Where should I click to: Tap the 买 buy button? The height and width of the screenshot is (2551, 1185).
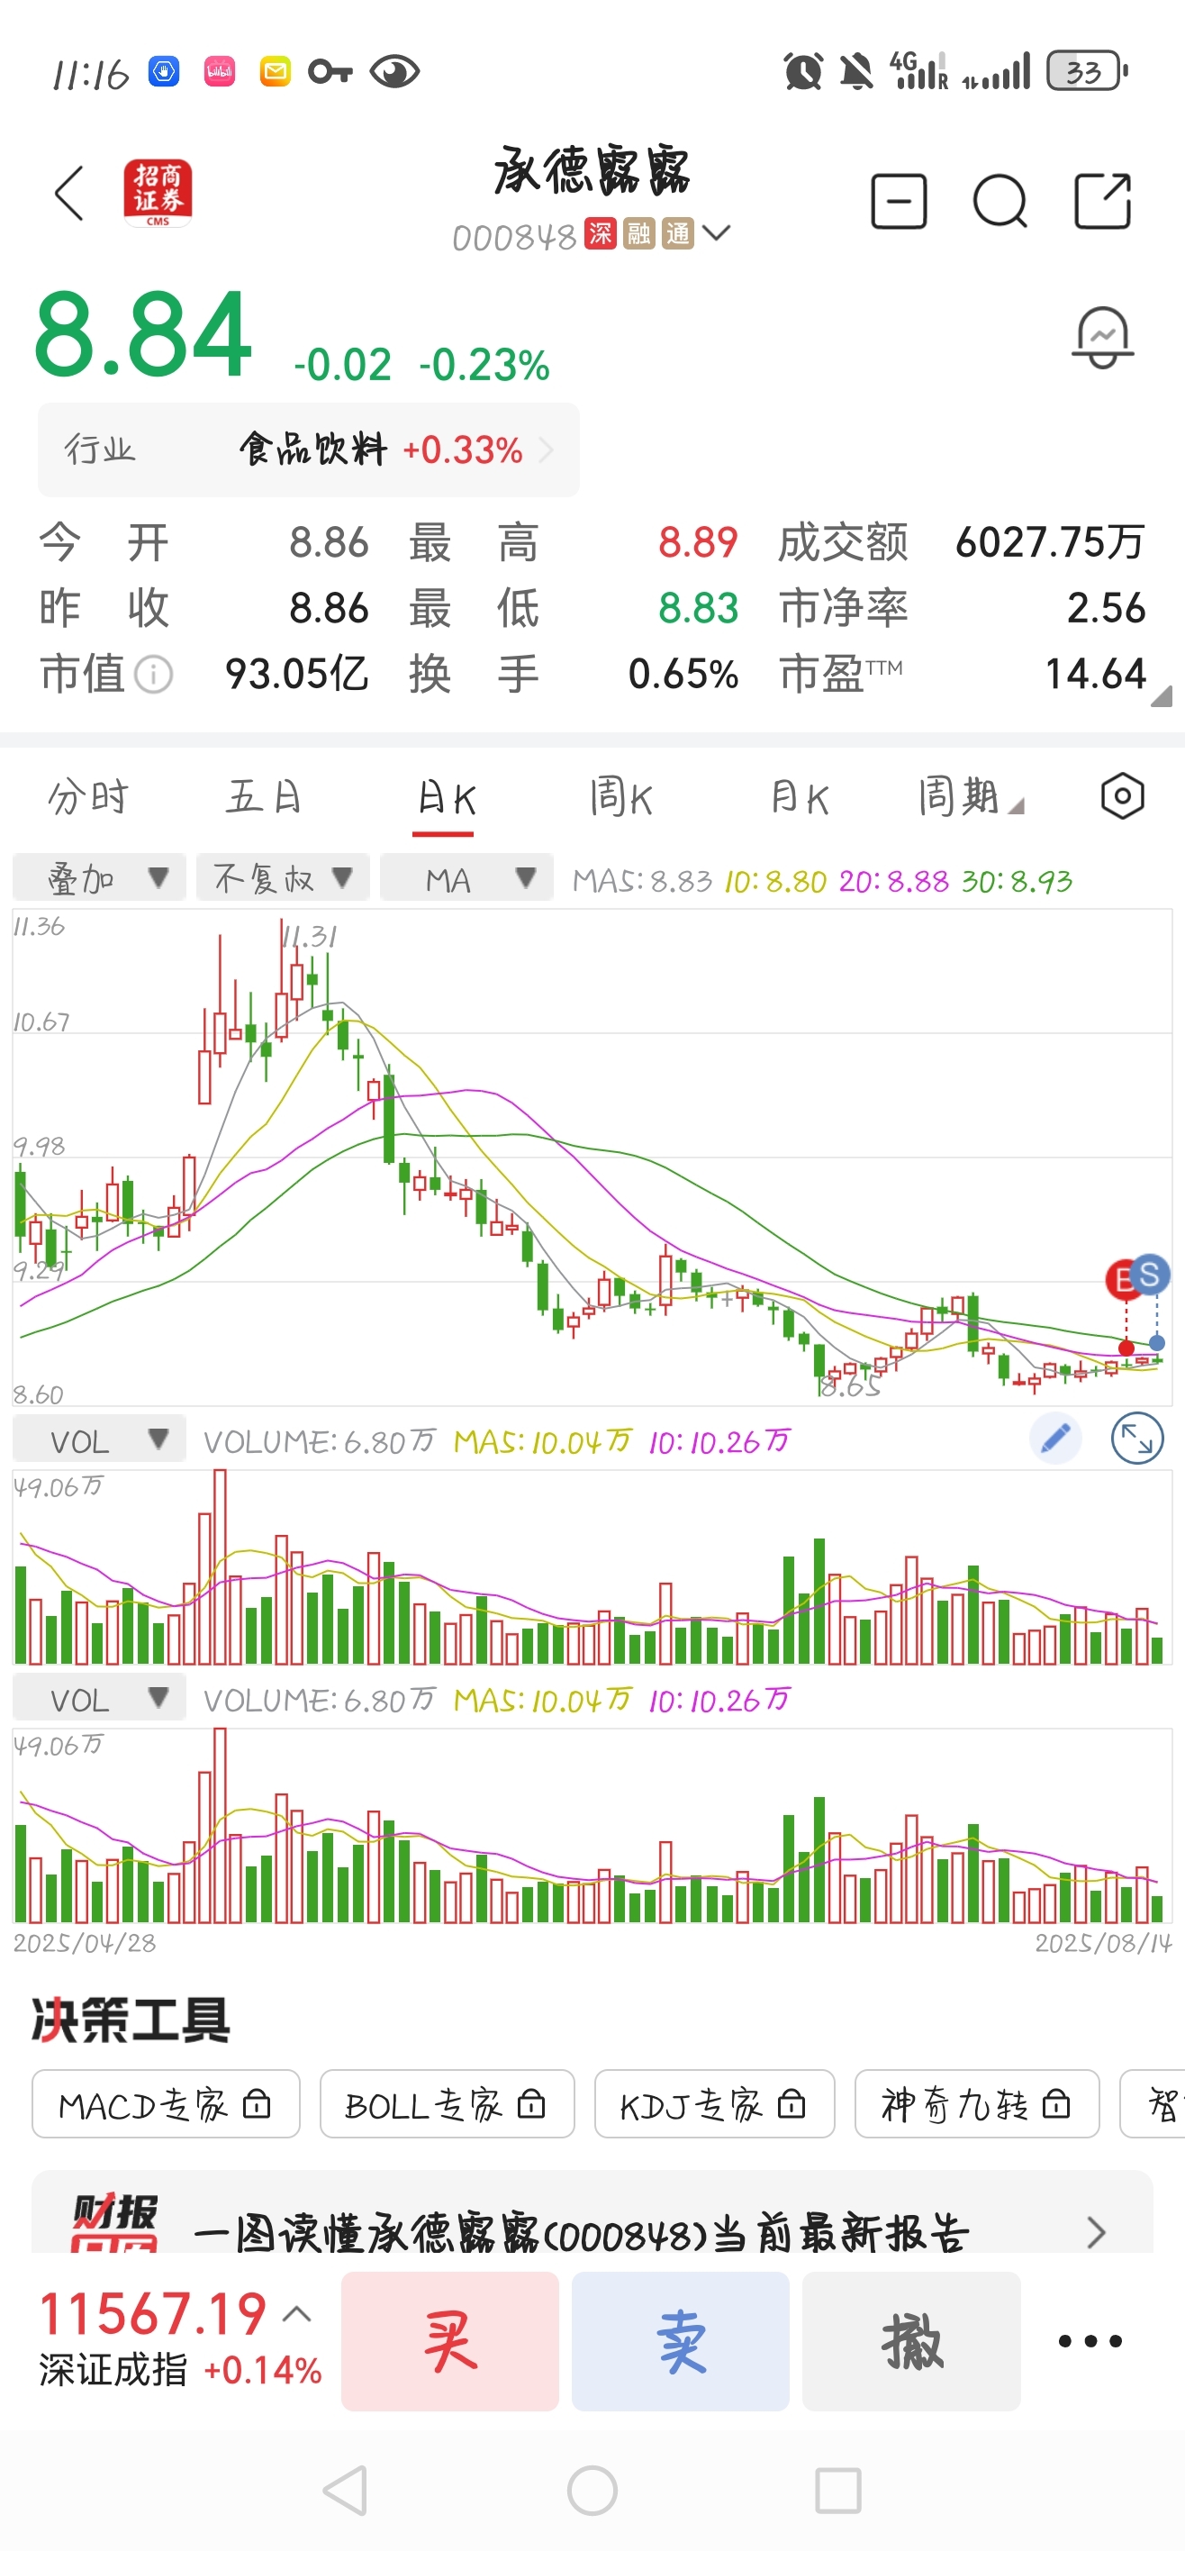click(450, 2341)
